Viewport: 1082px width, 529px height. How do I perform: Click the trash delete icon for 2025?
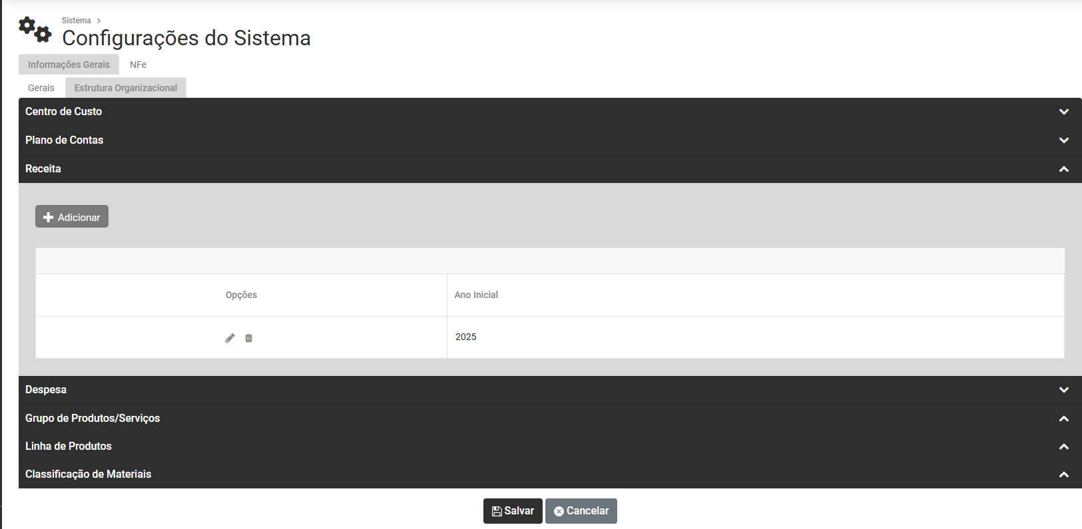pyautogui.click(x=248, y=338)
